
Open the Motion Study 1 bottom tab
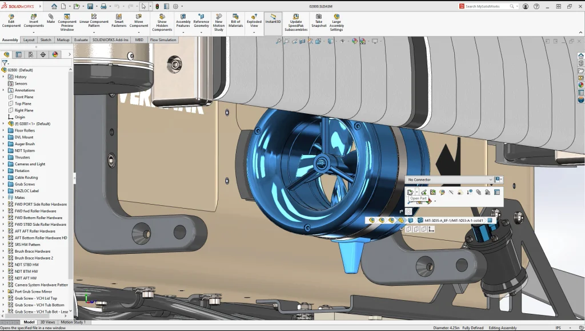coord(73,322)
